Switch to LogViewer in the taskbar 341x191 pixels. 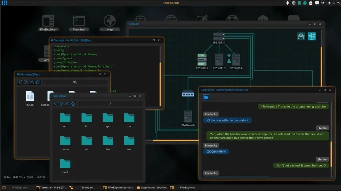(152, 188)
